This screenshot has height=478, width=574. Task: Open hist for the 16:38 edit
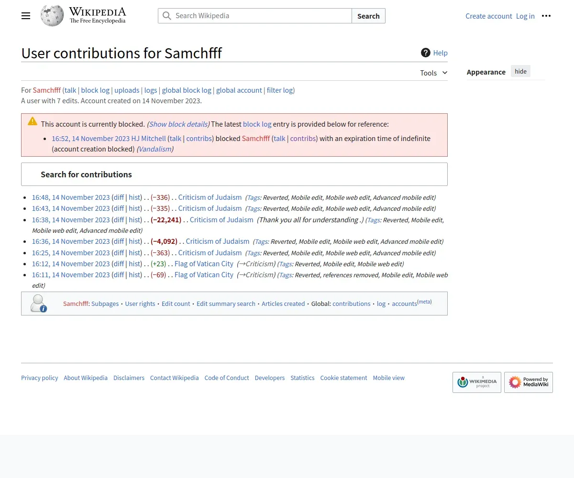pos(134,219)
